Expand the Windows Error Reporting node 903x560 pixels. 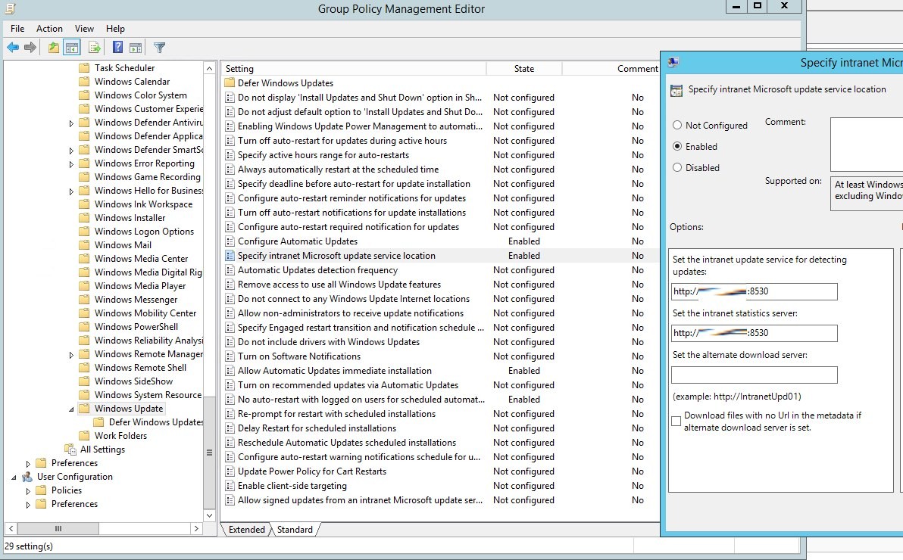(x=72, y=163)
